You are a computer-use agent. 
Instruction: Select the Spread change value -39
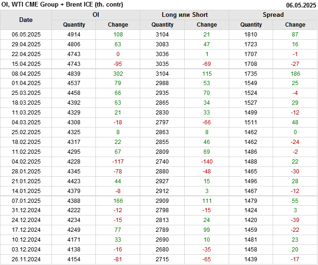[x=295, y=220]
